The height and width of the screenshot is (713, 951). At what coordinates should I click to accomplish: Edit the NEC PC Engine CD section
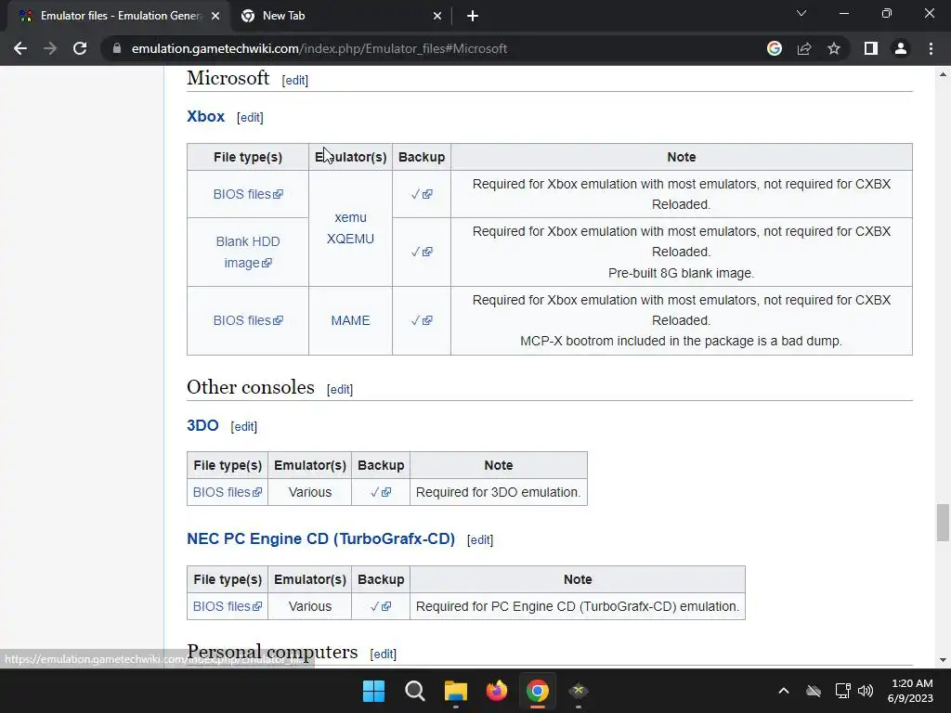pyautogui.click(x=480, y=539)
